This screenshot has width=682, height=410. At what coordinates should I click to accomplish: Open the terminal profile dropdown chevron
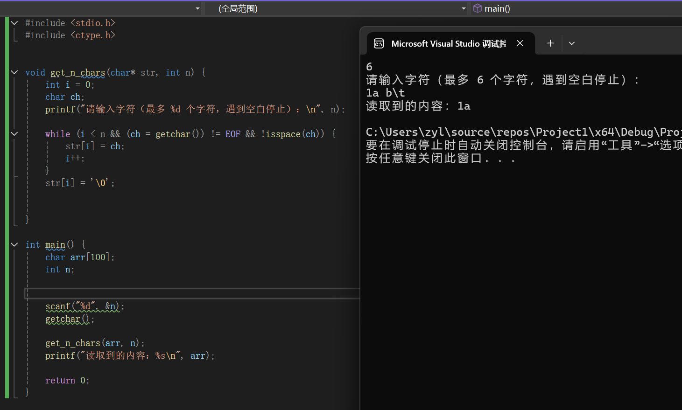[x=572, y=43]
